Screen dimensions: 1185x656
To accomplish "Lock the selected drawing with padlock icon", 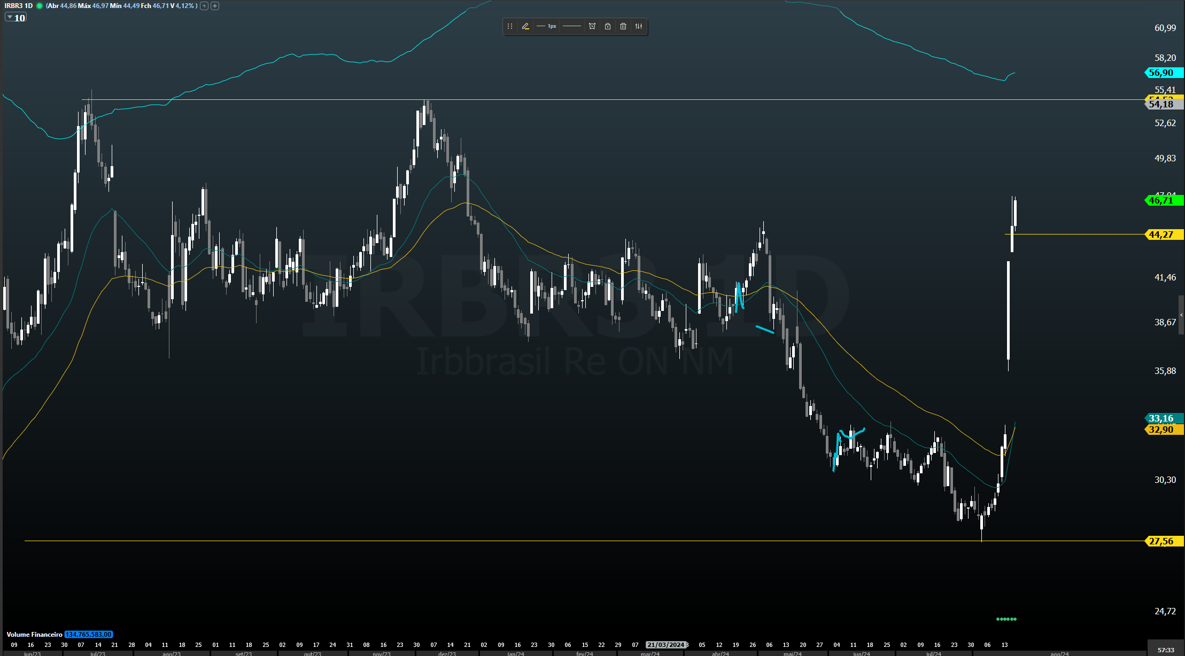I will [608, 26].
